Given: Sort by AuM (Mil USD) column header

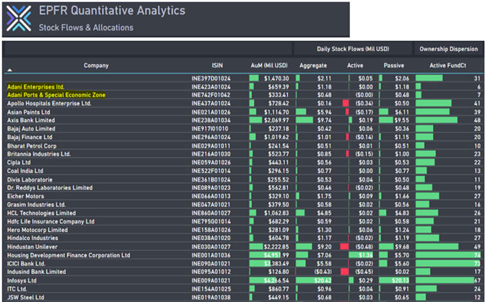Looking at the screenshot, I should coord(269,66).
